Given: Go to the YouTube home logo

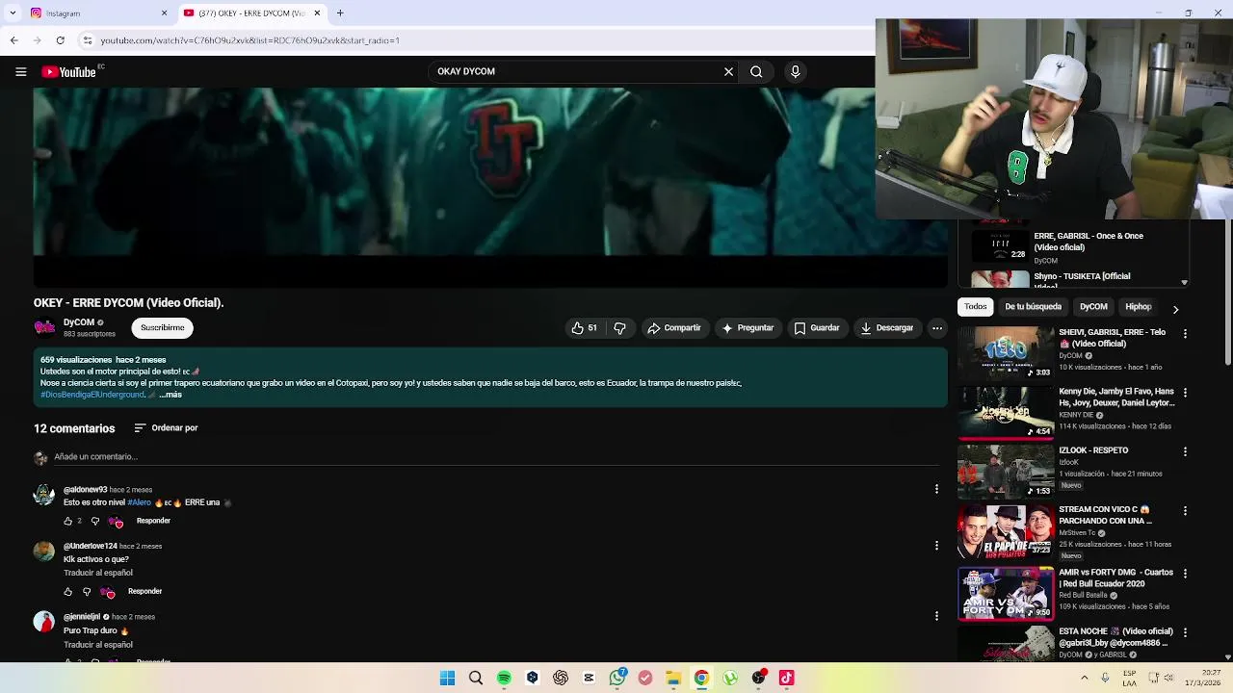Looking at the screenshot, I should [69, 72].
